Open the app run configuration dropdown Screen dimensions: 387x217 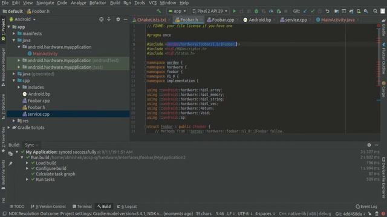(177, 11)
